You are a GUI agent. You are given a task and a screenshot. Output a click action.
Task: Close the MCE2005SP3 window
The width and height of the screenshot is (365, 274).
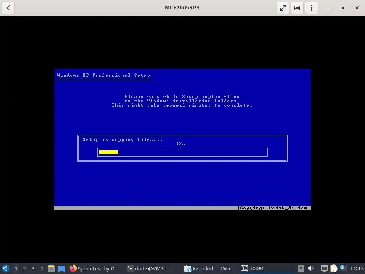point(357,8)
